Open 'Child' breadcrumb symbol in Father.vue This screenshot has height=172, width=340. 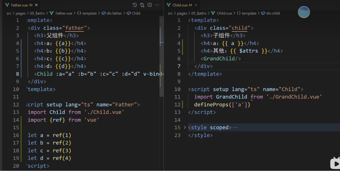tap(136, 13)
